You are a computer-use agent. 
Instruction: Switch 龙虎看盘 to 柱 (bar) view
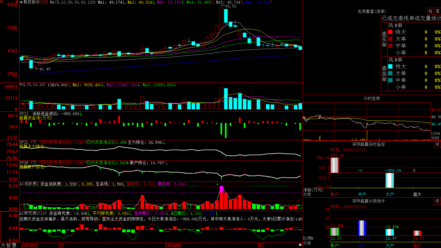click(431, 11)
